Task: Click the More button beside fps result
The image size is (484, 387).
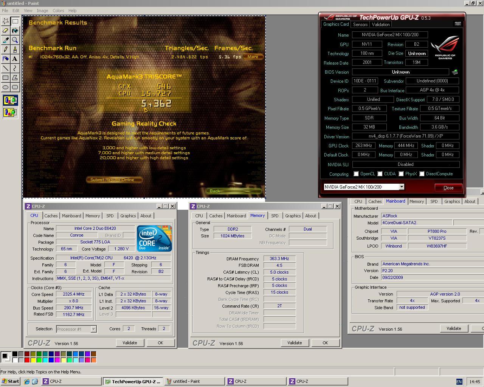Action: point(253,57)
